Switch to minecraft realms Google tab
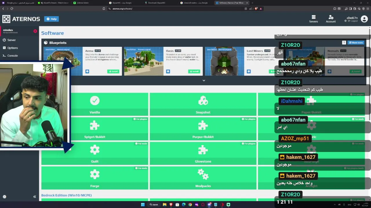The width and height of the screenshot is (371, 208). [196, 3]
